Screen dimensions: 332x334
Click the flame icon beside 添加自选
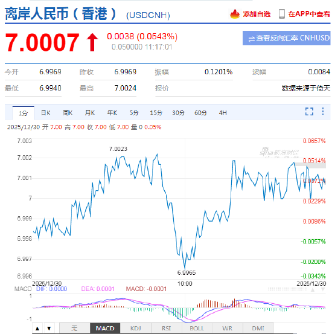[x=234, y=14]
